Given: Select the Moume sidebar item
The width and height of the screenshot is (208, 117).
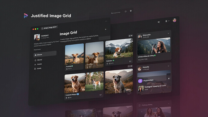Looking at the screenshot, I should [x=38, y=60].
